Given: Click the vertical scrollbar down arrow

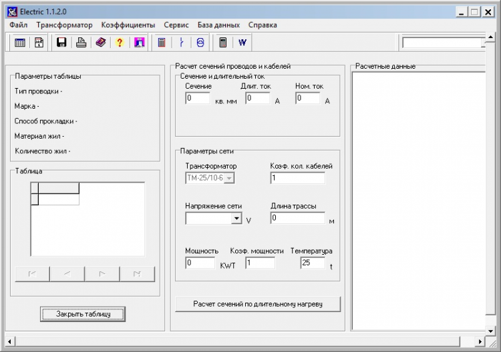Looking at the screenshot, I should coord(490,331).
